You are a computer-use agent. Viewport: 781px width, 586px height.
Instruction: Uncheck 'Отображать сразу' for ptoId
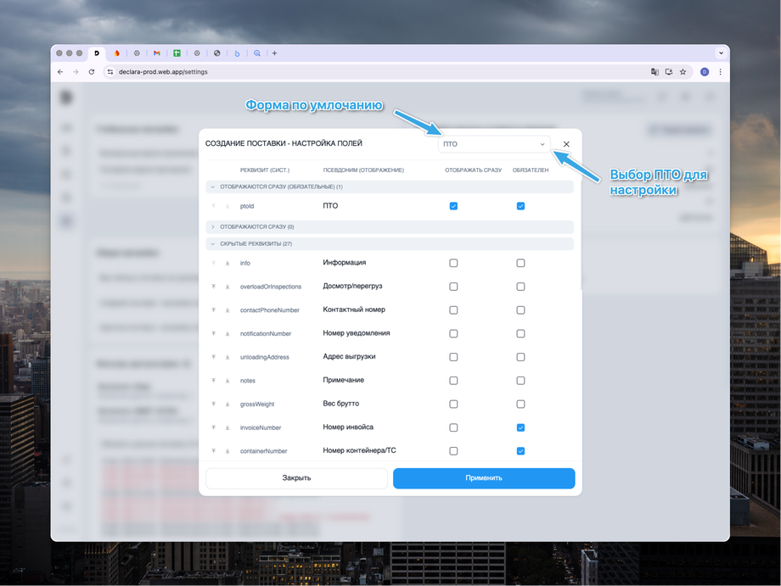click(453, 206)
